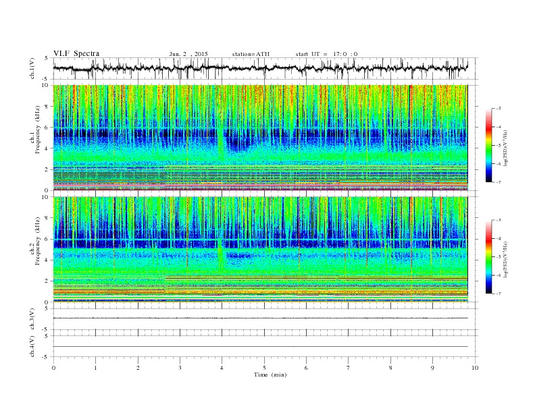The width and height of the screenshot is (535, 413).
Task: Click the ch.3 voltage trace line
Action: [260, 318]
